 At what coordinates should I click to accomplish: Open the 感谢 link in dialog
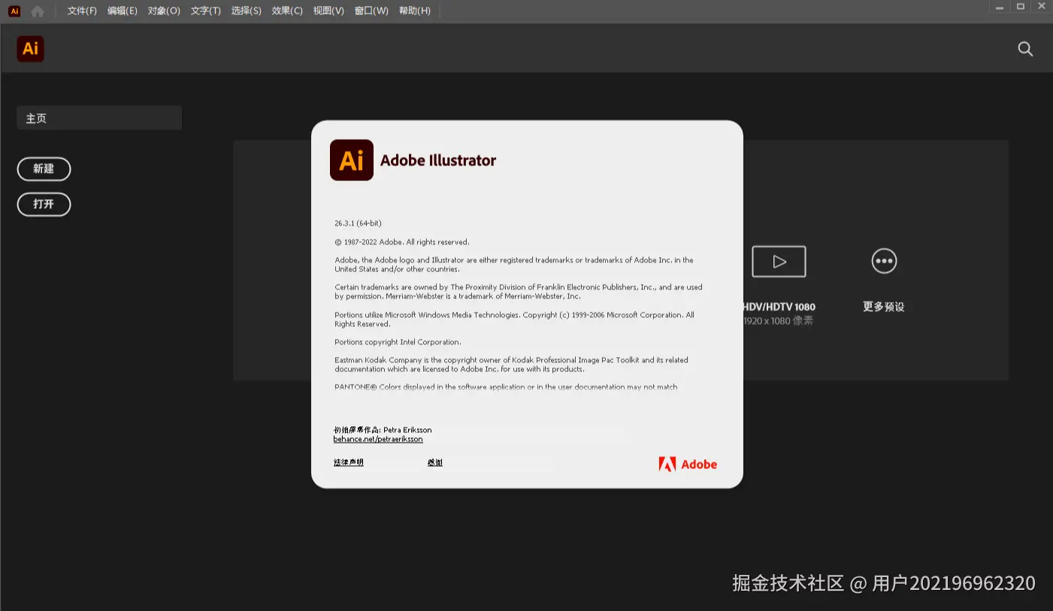point(435,462)
